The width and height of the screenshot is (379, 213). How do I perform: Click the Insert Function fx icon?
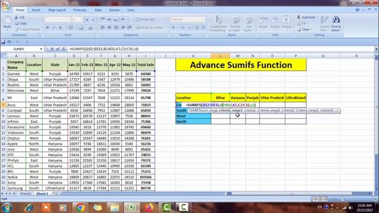(x=63, y=49)
